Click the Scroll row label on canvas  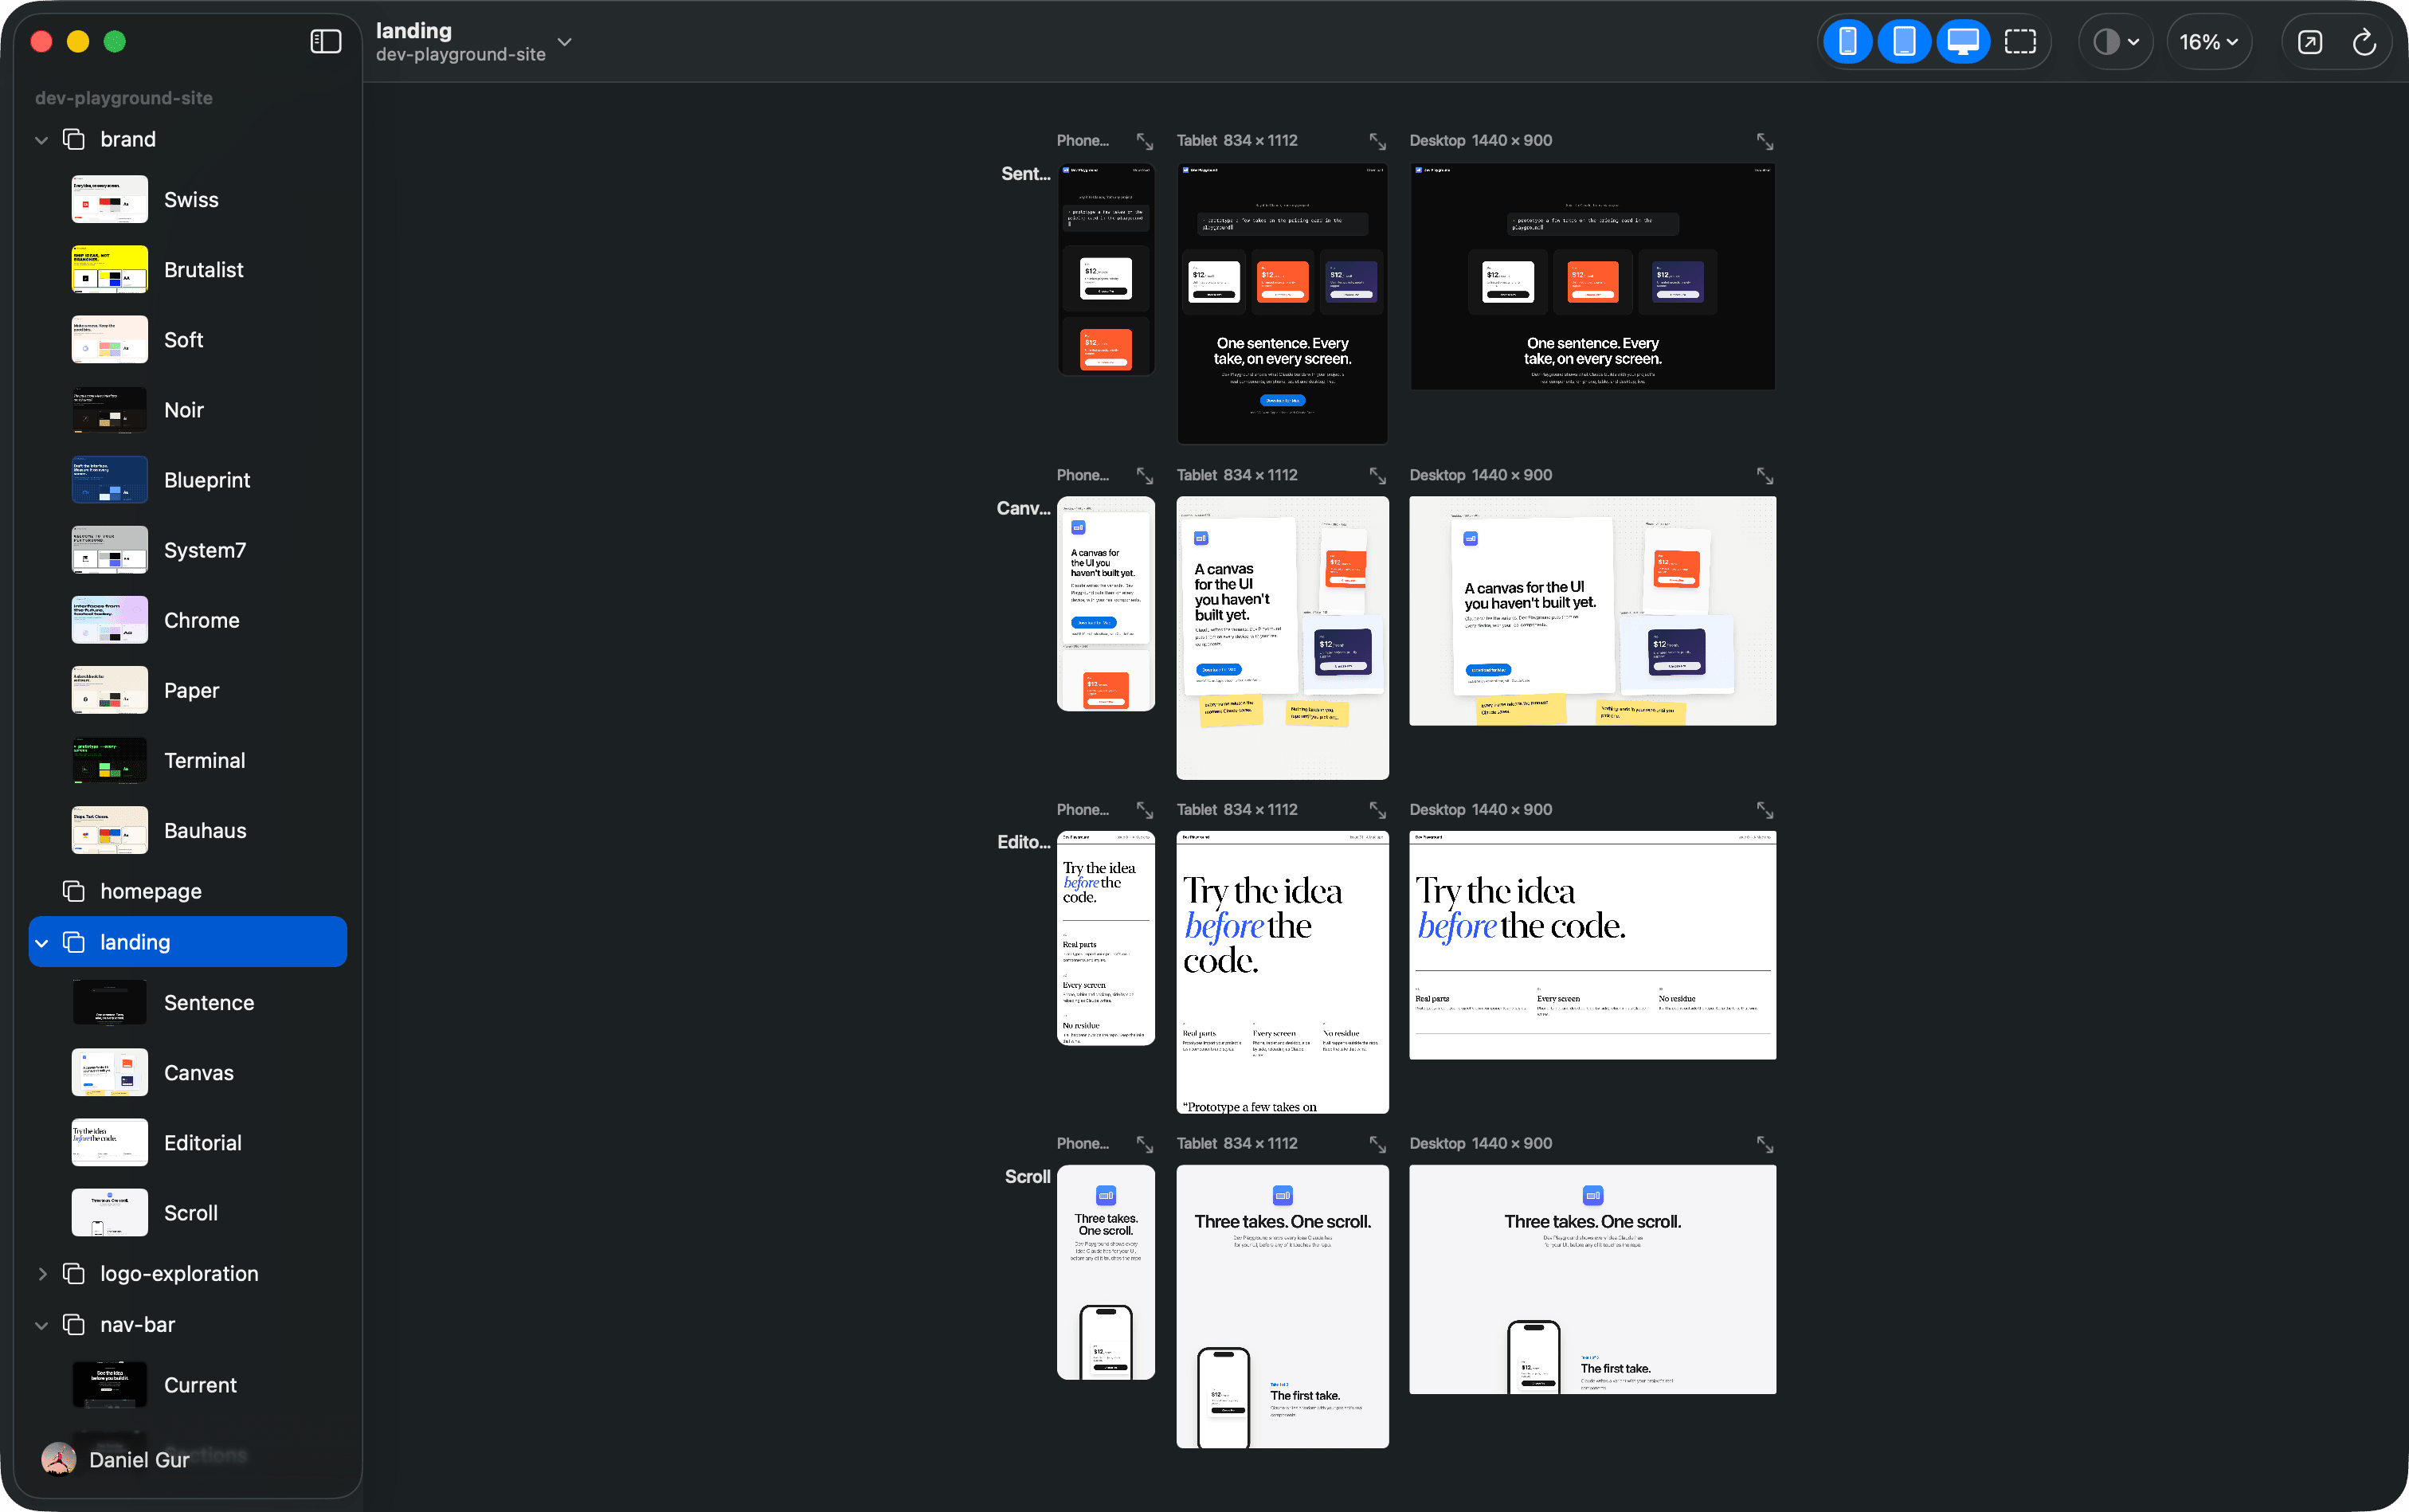[x=1027, y=1176]
